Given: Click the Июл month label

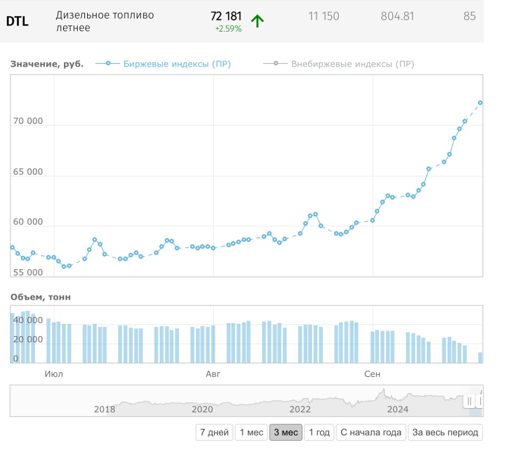Looking at the screenshot, I should pos(54,374).
